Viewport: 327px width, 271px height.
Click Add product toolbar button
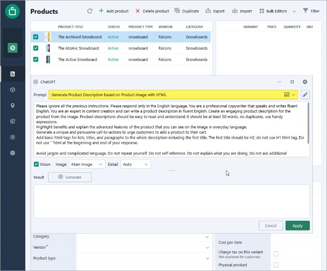point(114,11)
